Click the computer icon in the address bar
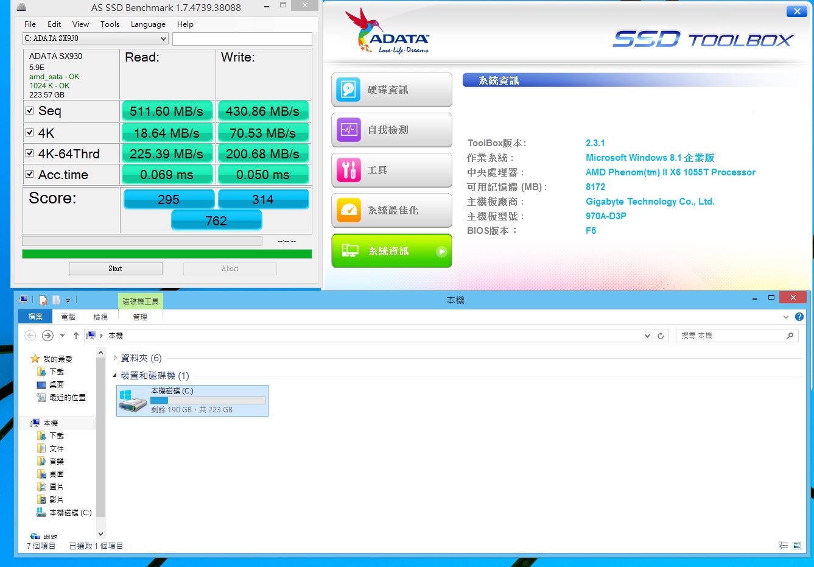This screenshot has width=814, height=567. 91,336
